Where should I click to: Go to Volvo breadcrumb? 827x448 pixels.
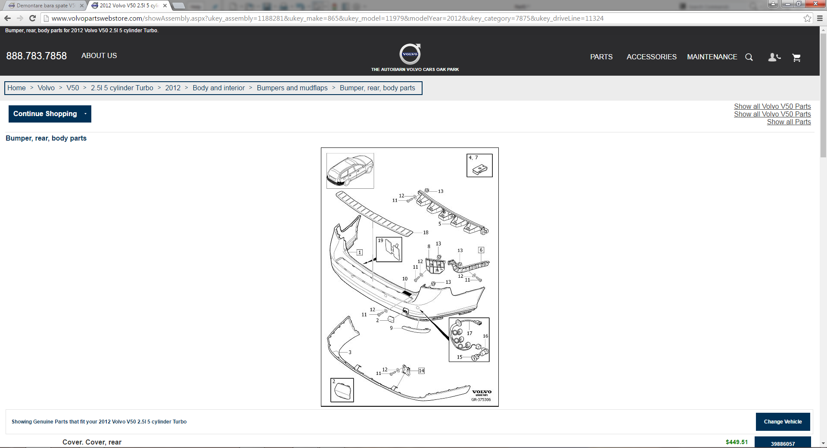46,88
